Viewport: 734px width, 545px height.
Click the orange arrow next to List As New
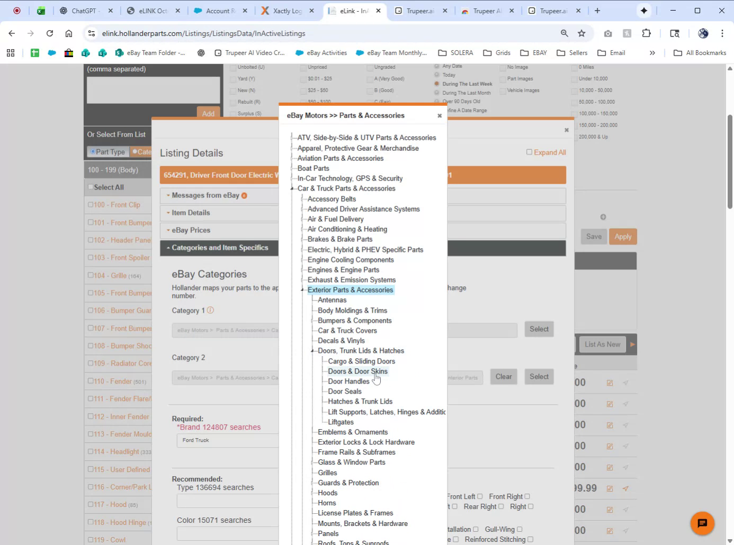pos(632,344)
